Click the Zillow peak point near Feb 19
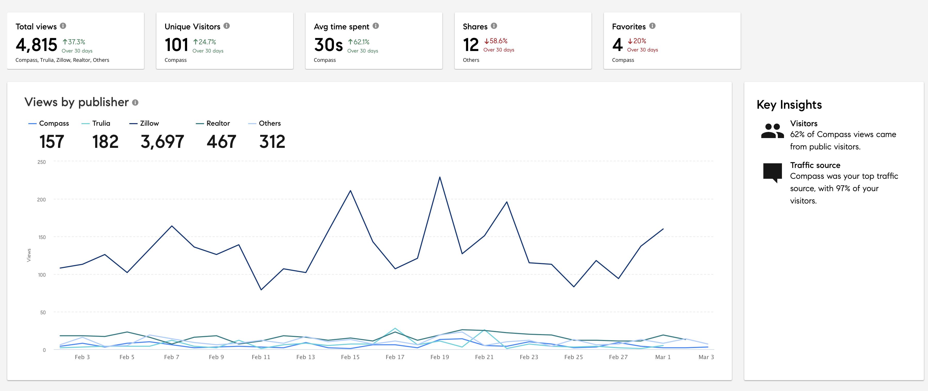 (439, 177)
